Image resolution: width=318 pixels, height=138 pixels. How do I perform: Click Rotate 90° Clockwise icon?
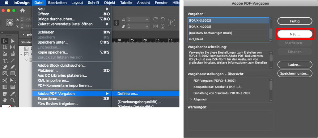(x=156, y=19)
